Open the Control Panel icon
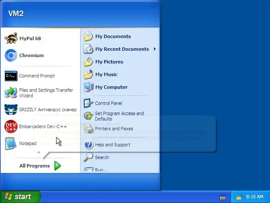Viewport: 270px width, 203px height. [88, 103]
